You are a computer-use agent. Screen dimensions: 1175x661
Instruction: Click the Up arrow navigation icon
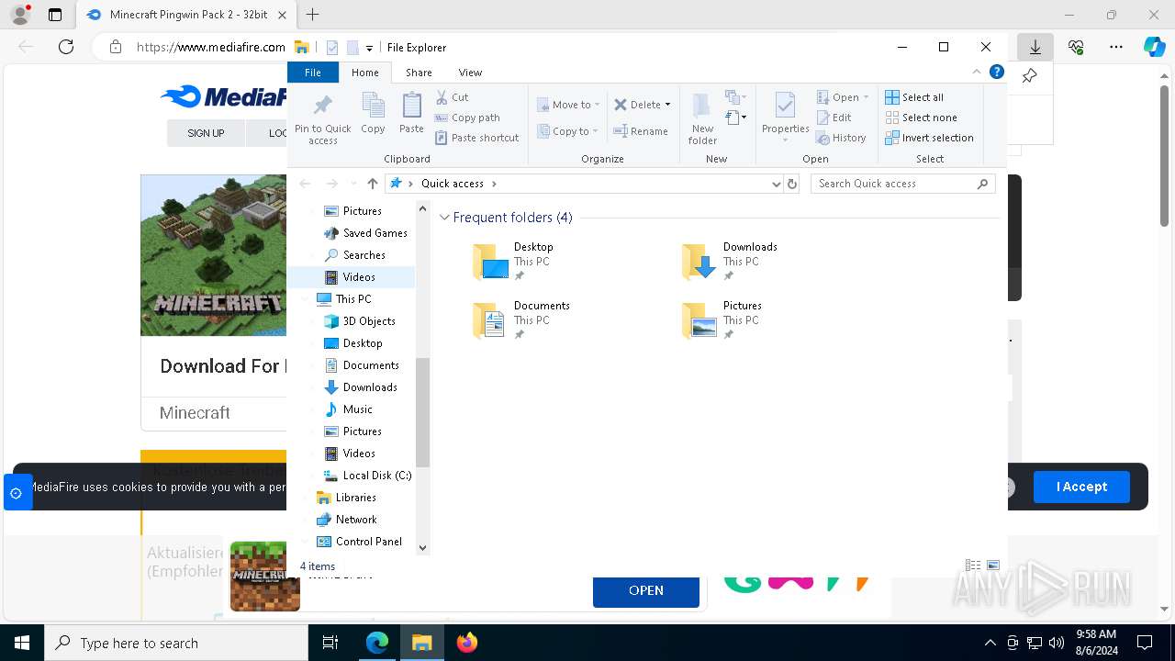click(372, 184)
